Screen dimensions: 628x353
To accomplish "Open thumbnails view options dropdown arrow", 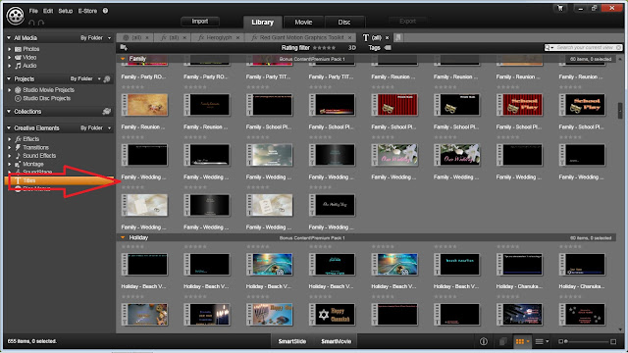I will pos(528,341).
